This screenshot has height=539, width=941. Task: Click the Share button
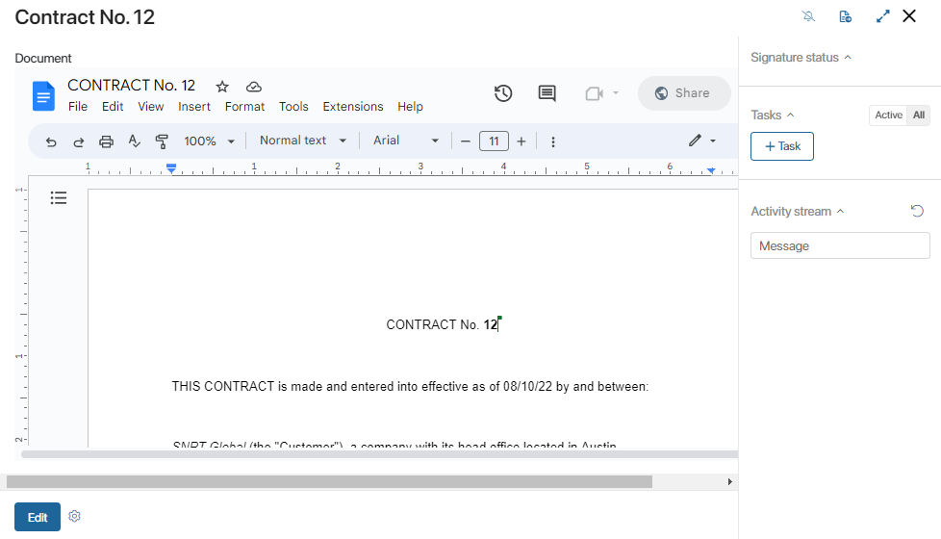[x=684, y=93]
